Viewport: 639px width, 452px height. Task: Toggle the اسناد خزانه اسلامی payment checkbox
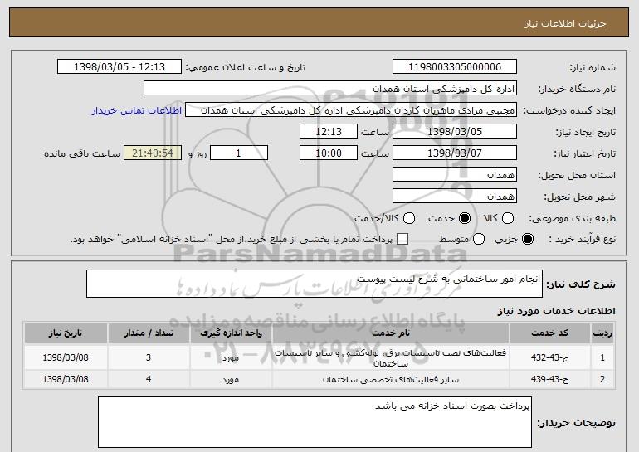coord(402,239)
